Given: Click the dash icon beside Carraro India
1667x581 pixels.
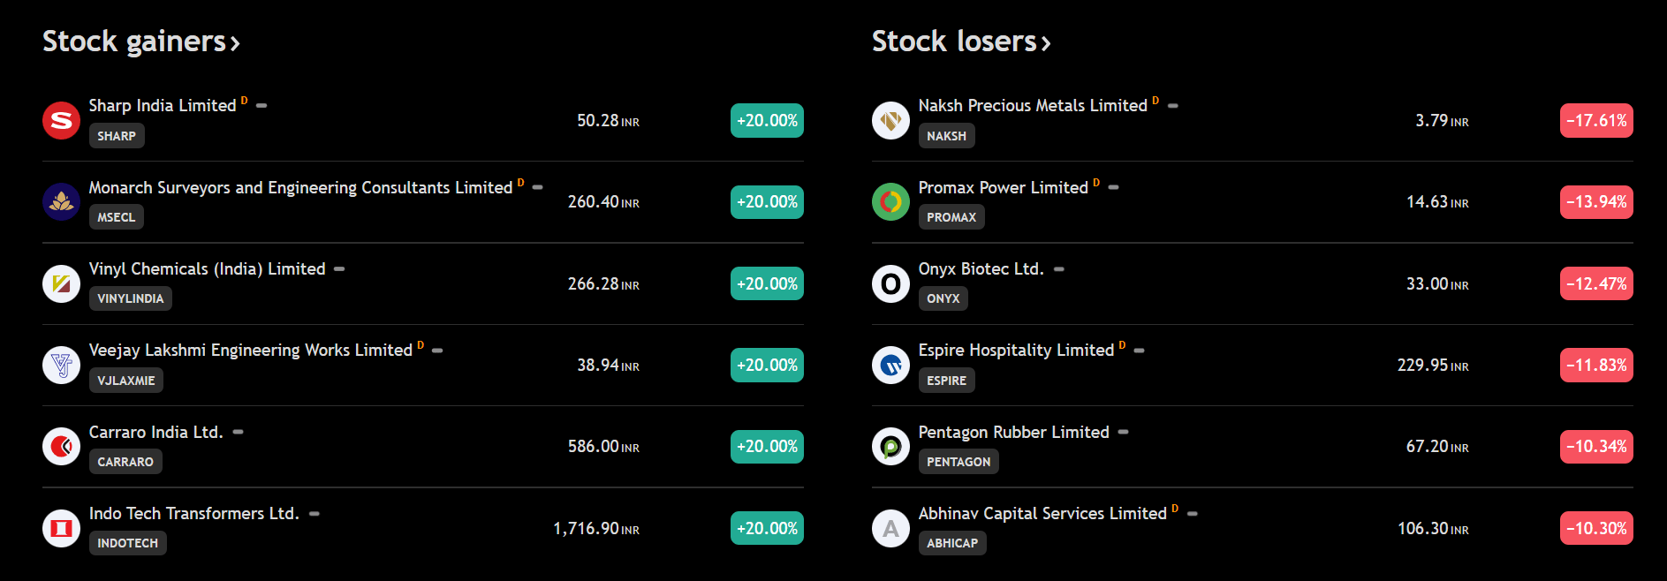Looking at the screenshot, I should point(238,432).
